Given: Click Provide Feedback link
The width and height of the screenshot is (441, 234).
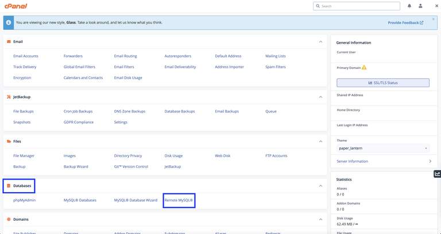Looking at the screenshot, I should [405, 23].
